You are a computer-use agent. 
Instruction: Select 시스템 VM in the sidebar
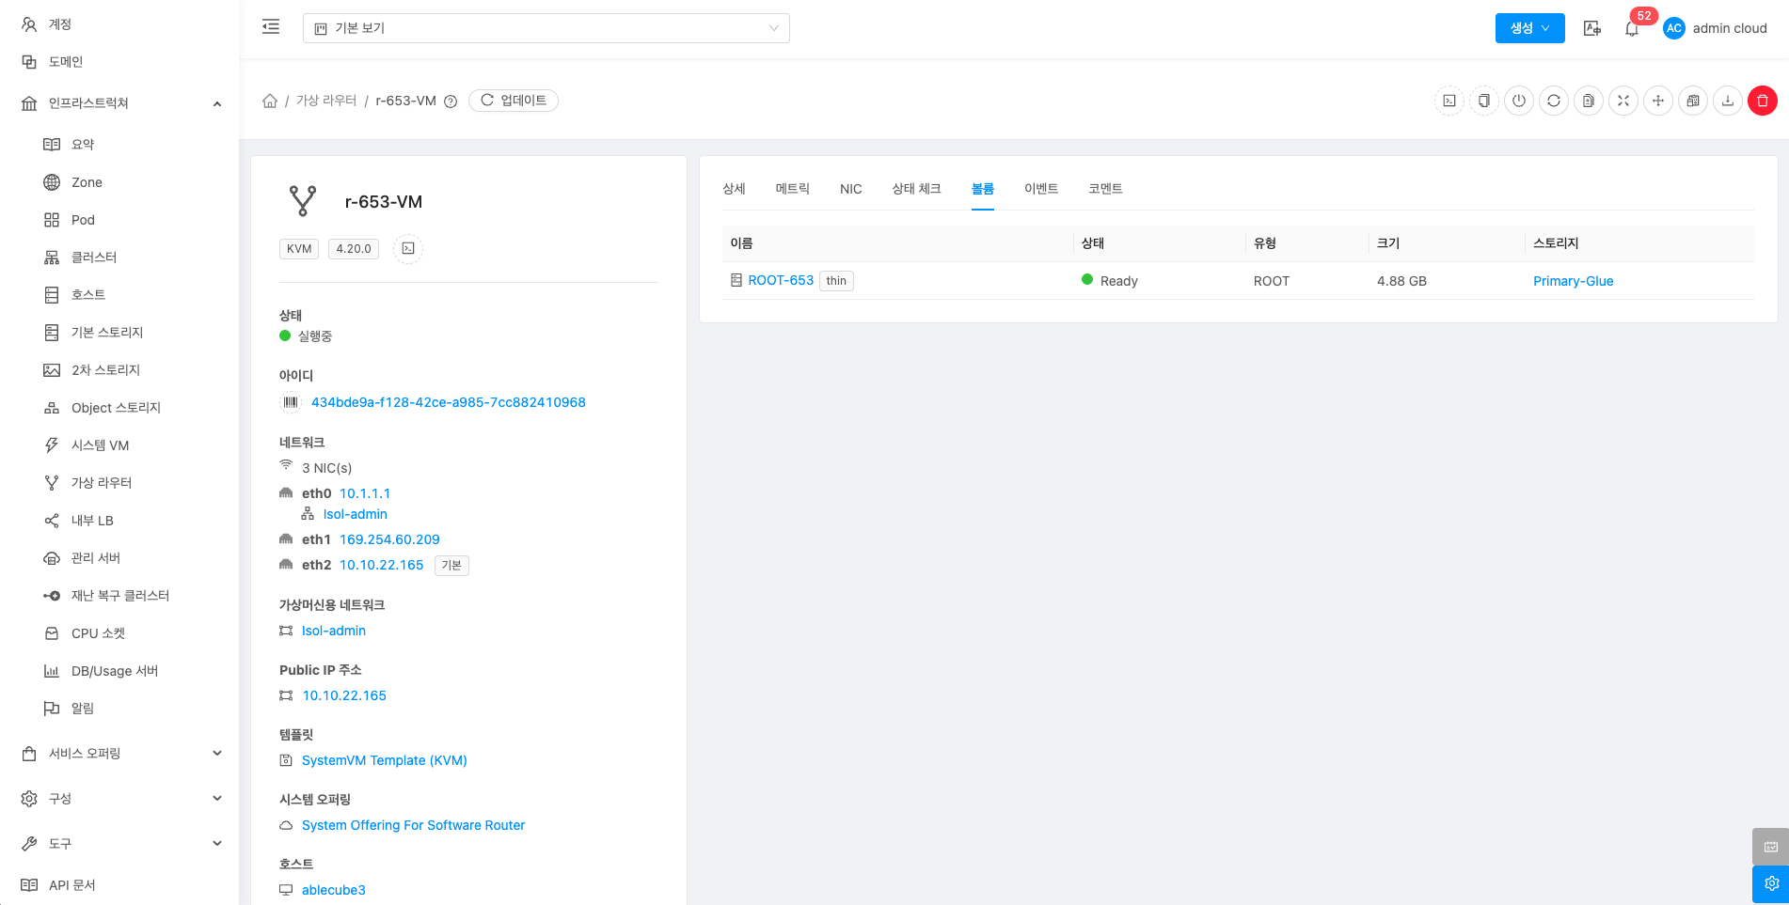[100, 445]
